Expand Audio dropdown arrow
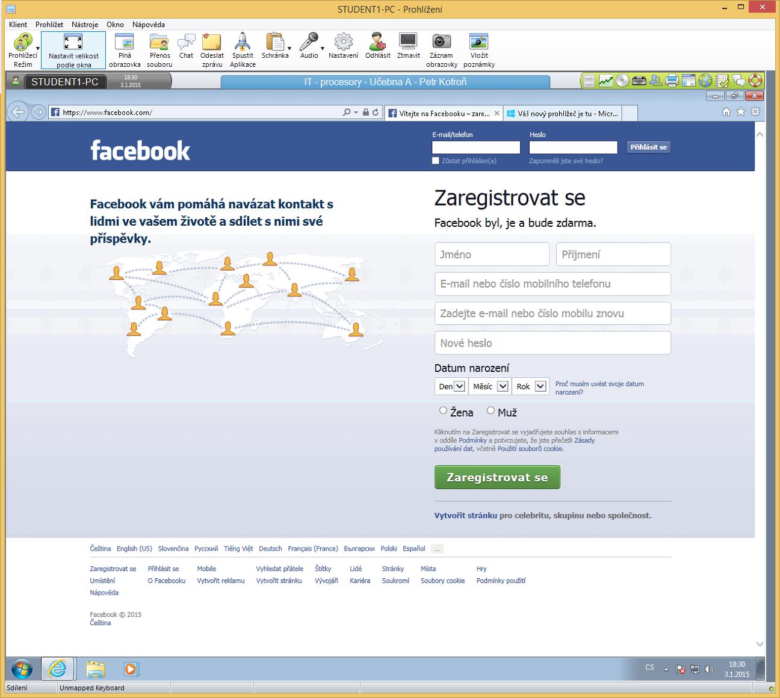This screenshot has height=698, width=780. click(x=323, y=48)
